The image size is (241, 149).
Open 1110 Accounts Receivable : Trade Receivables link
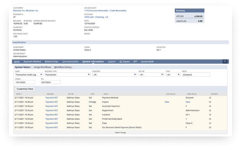coord(105,11)
